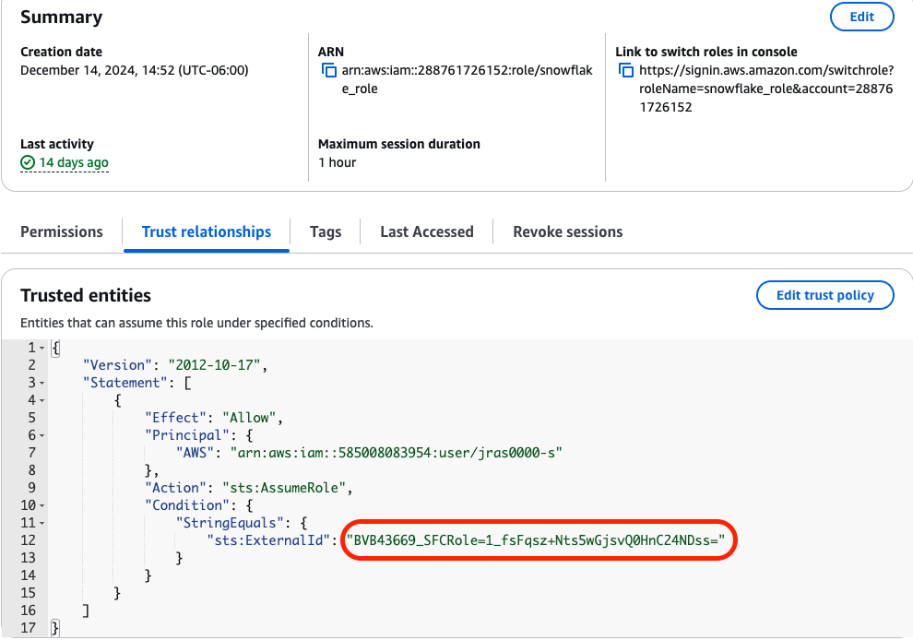
Task: Collapse the JSON root at line 1
Action: (x=41, y=349)
